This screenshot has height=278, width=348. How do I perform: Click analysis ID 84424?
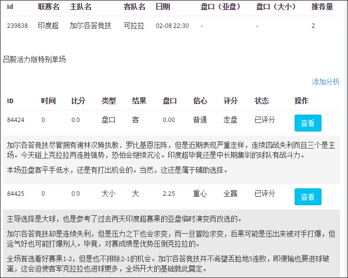click(15, 120)
